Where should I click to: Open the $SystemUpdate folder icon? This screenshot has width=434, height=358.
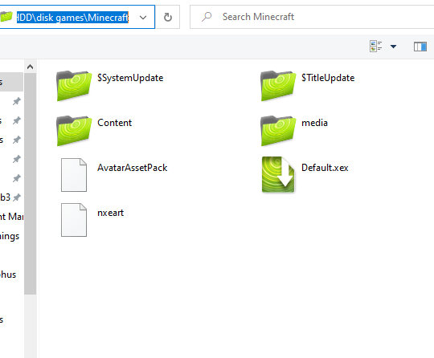pyautogui.click(x=74, y=86)
